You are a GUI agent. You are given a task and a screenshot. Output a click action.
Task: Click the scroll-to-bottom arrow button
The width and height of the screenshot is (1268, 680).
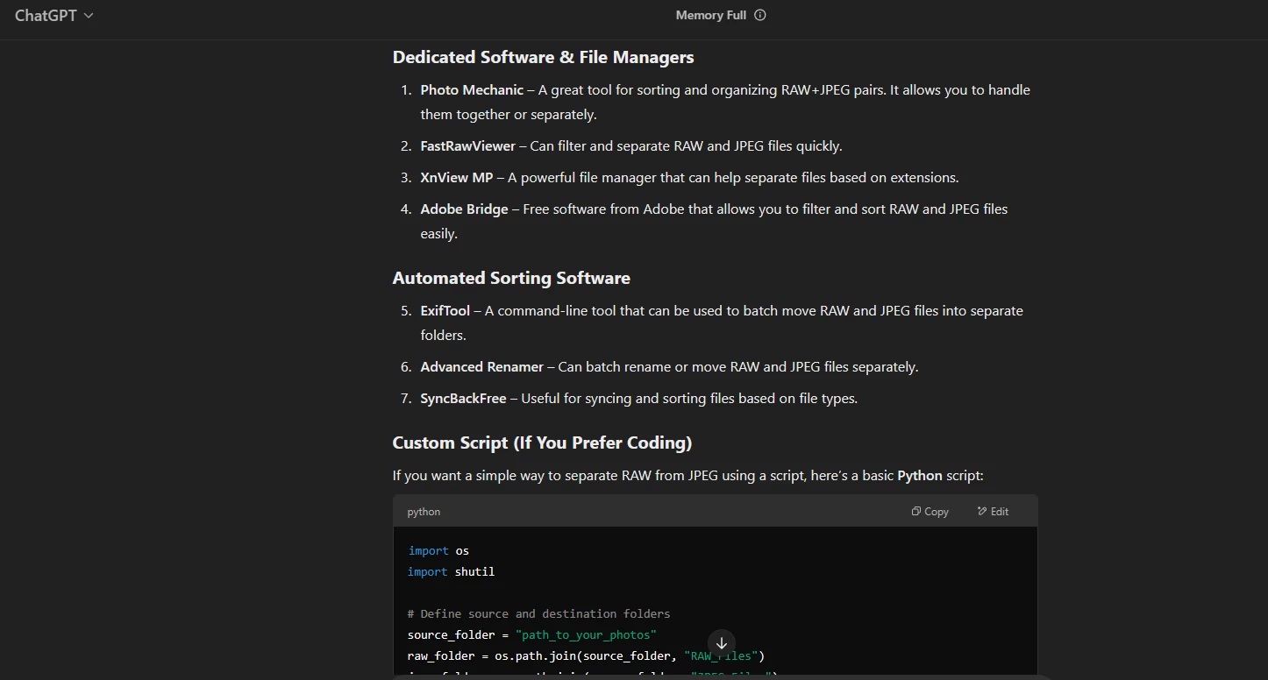coord(722,643)
